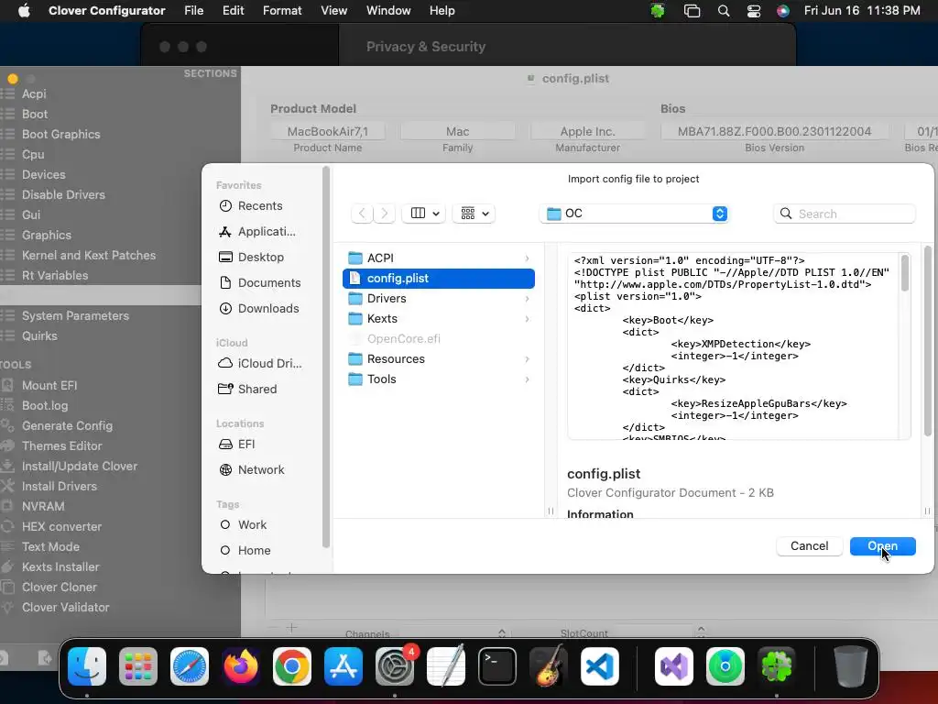
Task: Select Recents in Favorites sidebar
Action: coord(260,206)
